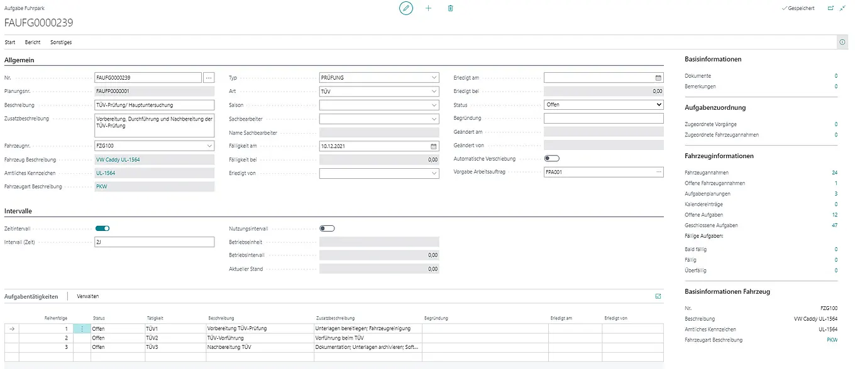Screen dimensions: 855x369
Task: Enable Automatische Verschiebung switch
Action: click(551, 159)
